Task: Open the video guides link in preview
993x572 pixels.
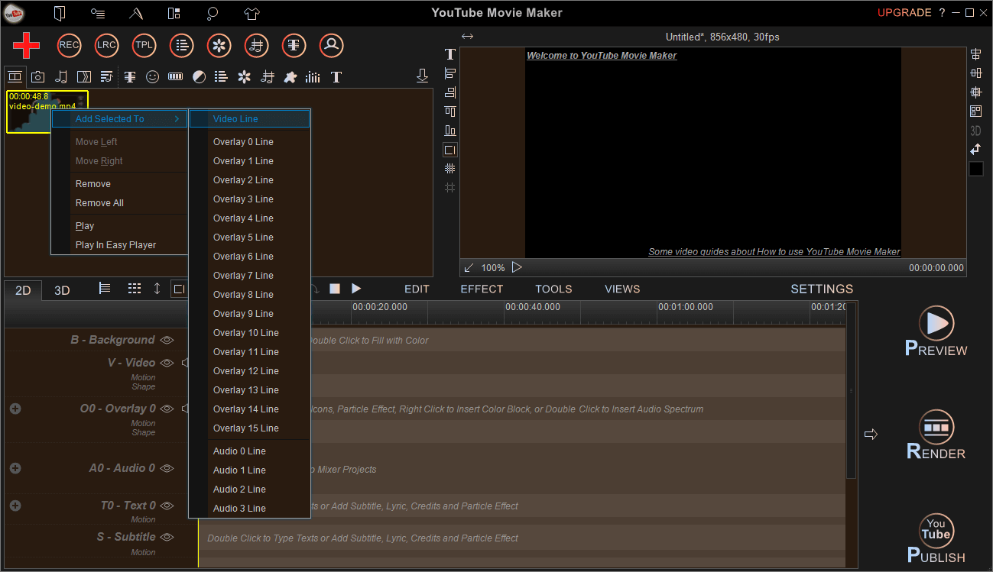Action: click(774, 252)
